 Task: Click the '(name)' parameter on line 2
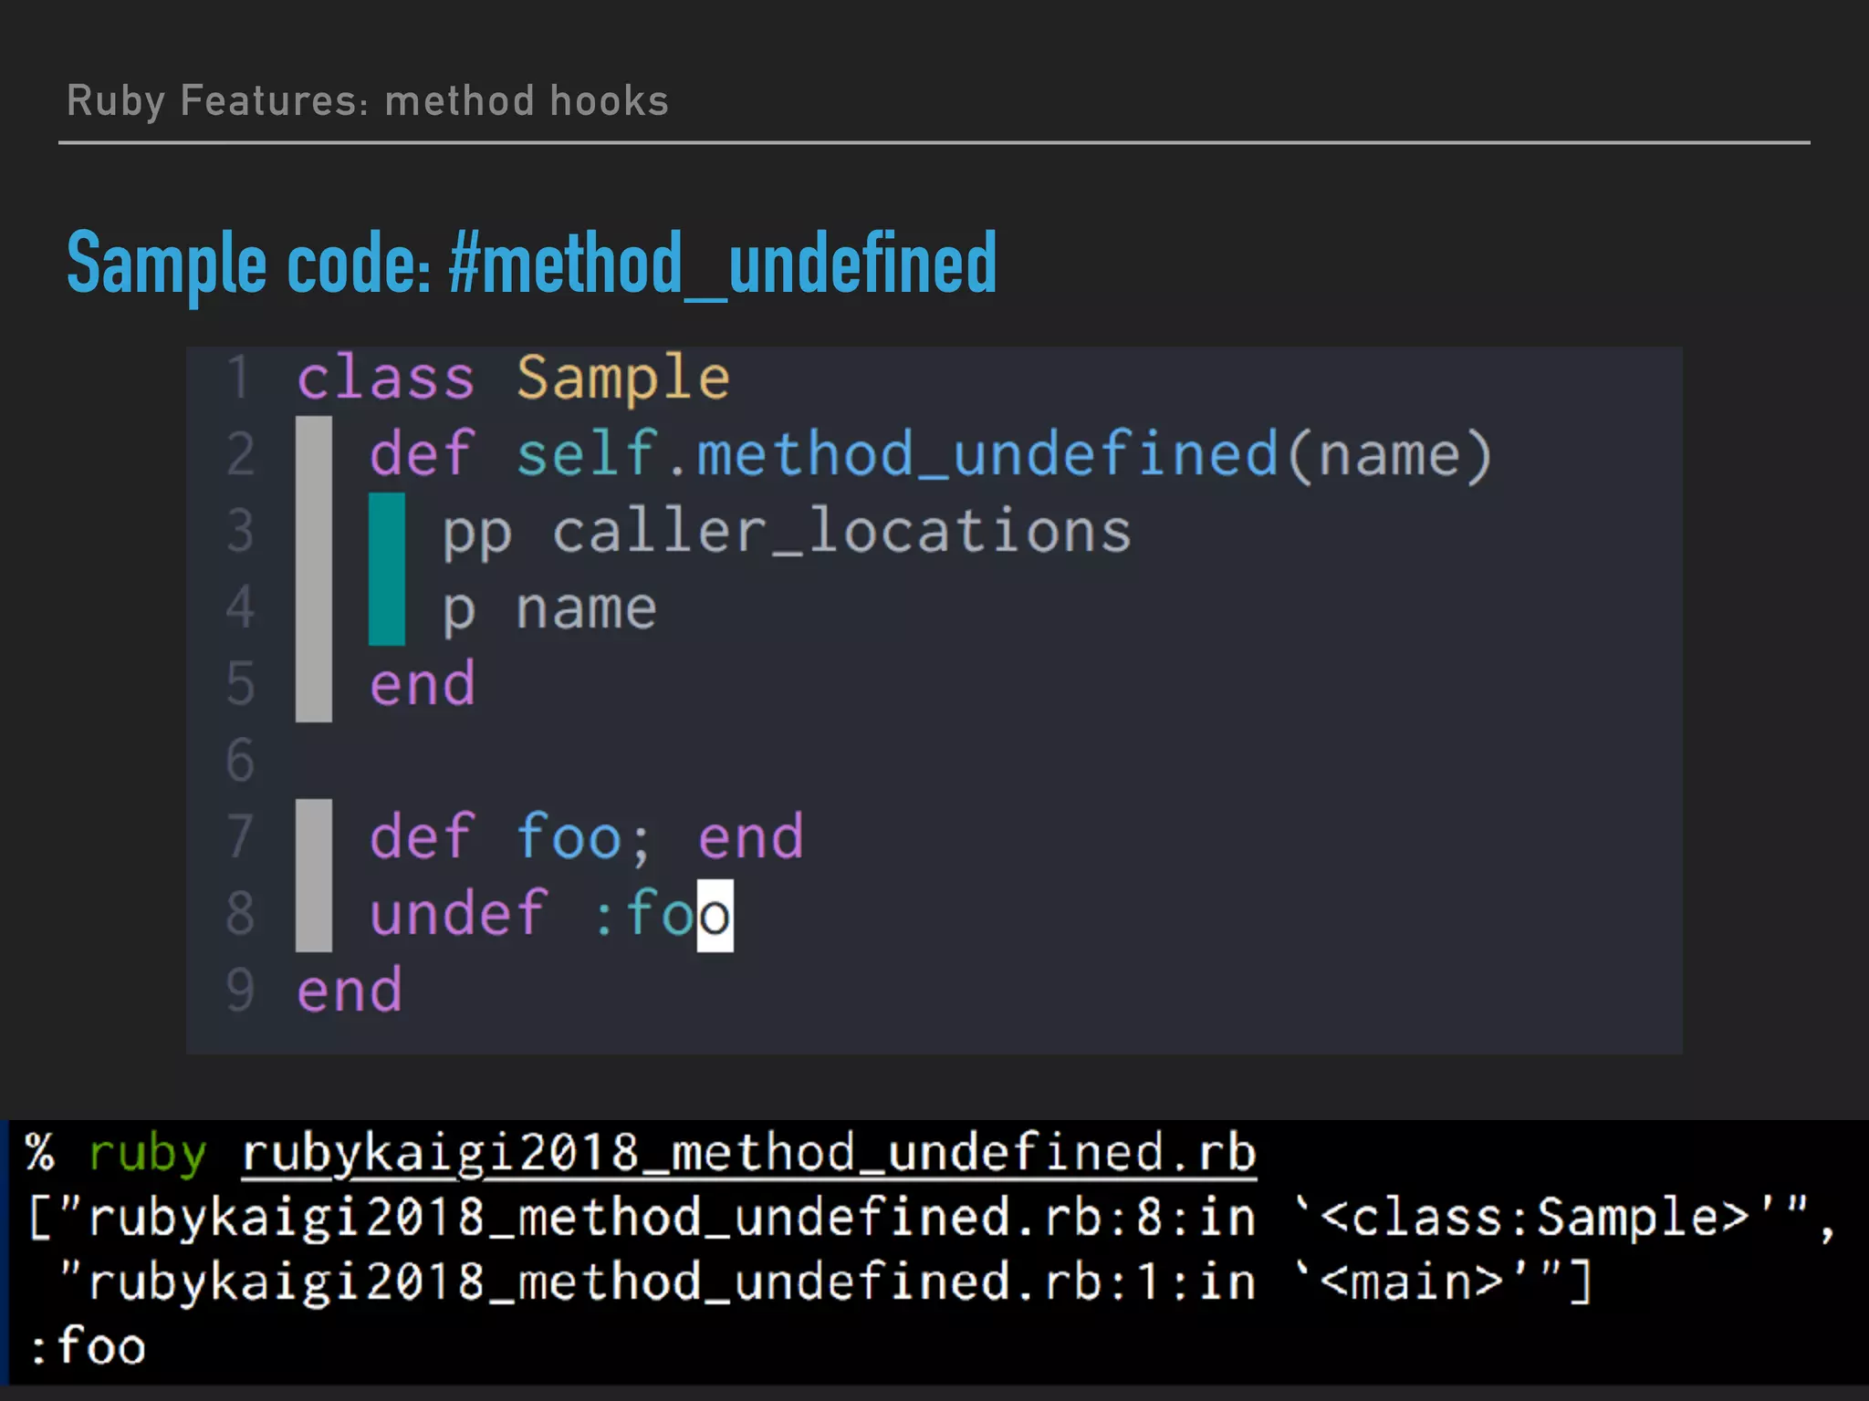(1389, 454)
